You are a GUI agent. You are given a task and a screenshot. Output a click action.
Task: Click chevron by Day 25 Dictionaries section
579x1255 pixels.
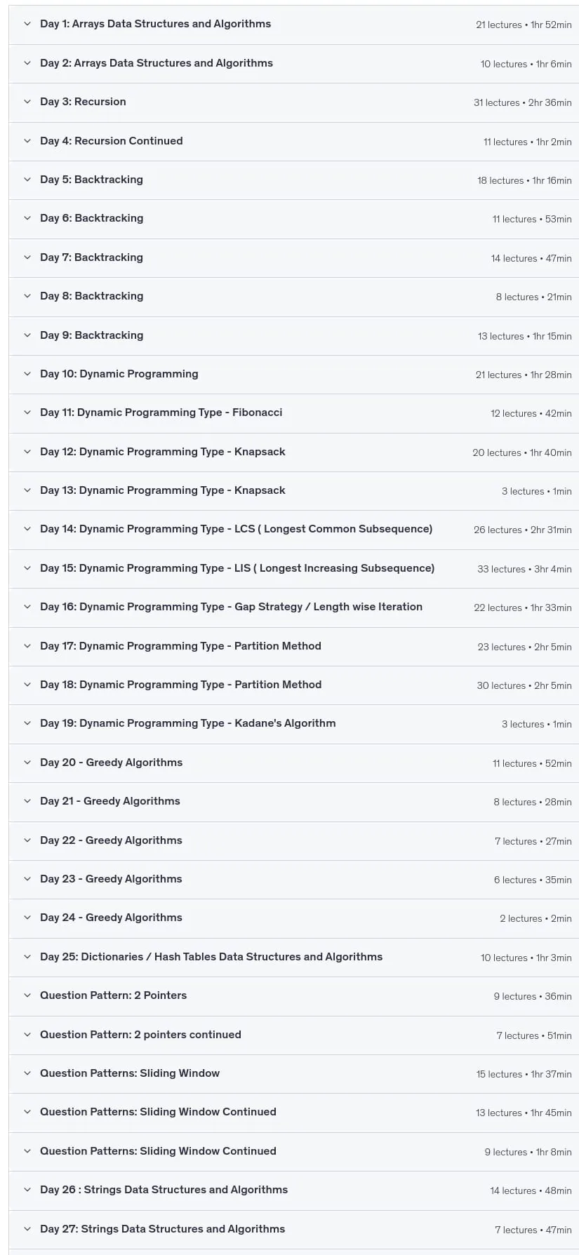pos(27,957)
